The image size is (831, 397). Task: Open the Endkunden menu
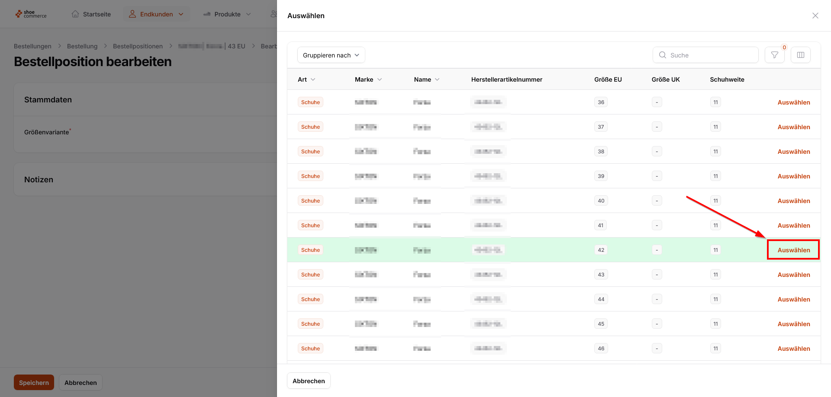coord(157,14)
